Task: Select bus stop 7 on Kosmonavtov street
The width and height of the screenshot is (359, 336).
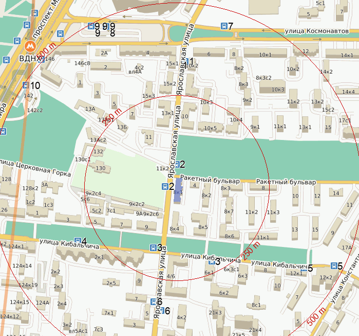Action: click(x=224, y=26)
